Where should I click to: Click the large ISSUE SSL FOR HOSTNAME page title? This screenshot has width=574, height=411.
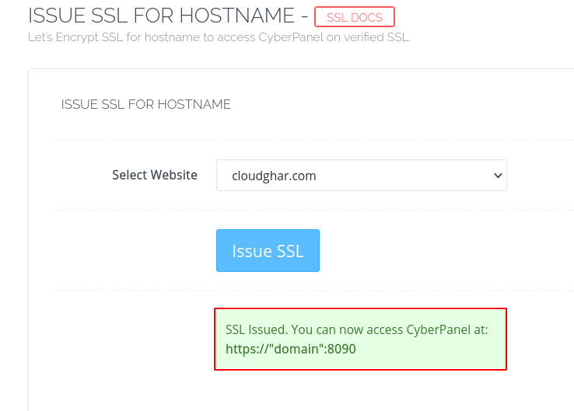(x=161, y=16)
